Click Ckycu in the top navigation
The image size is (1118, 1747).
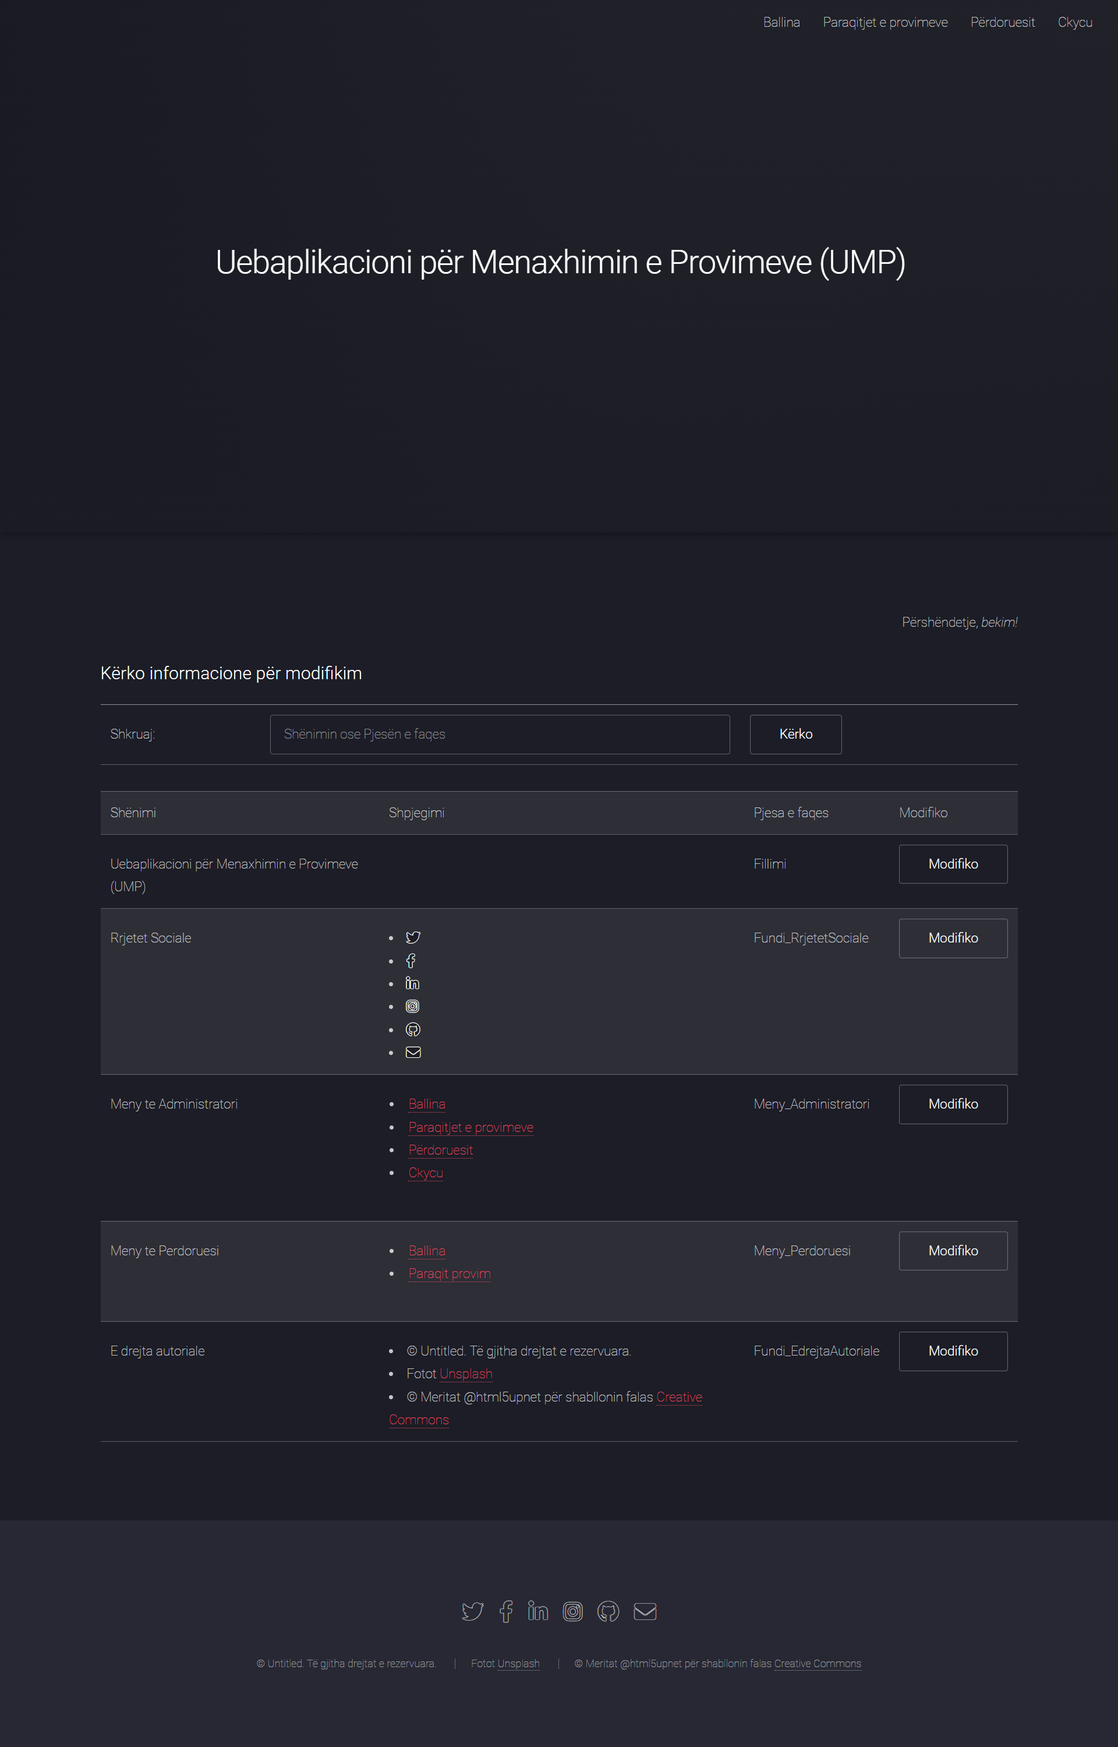[x=1074, y=22]
